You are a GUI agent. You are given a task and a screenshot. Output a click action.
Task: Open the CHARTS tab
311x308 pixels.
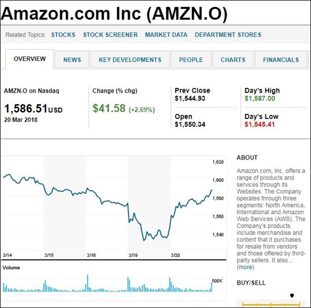tap(233, 60)
